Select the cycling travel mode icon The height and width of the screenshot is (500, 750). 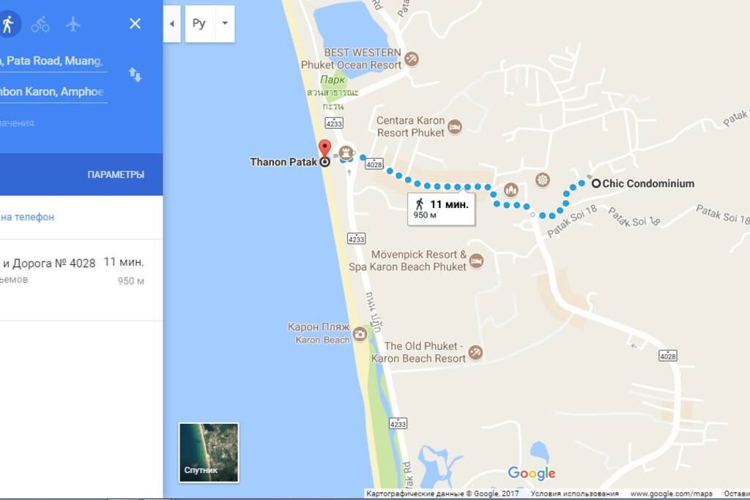pos(40,24)
